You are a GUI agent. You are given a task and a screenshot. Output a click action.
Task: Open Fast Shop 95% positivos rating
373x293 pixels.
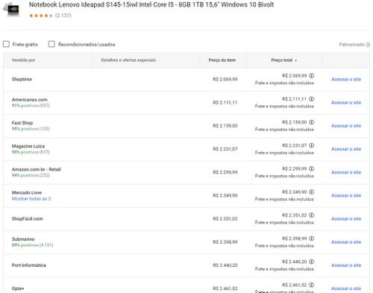tap(31, 129)
